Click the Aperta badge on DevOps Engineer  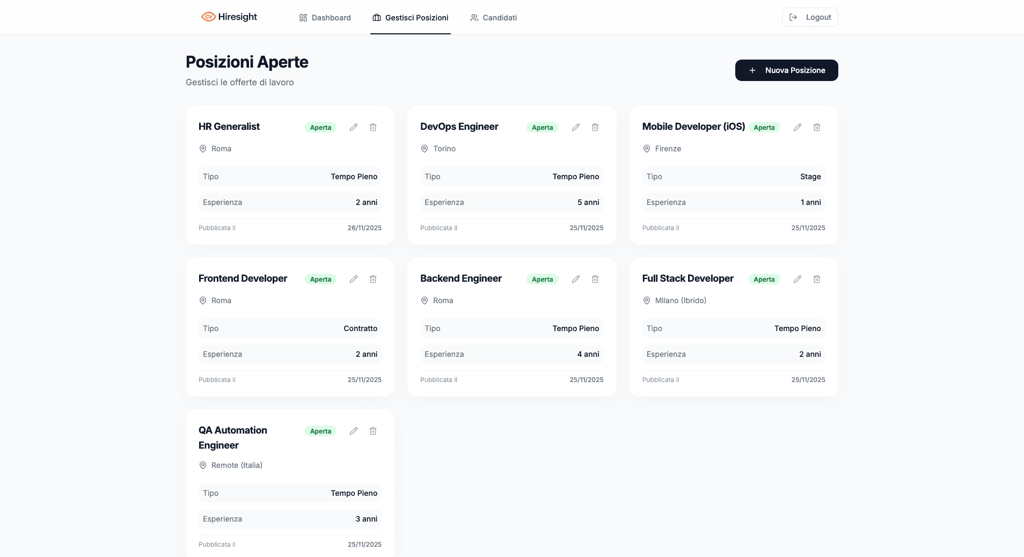[x=543, y=127]
